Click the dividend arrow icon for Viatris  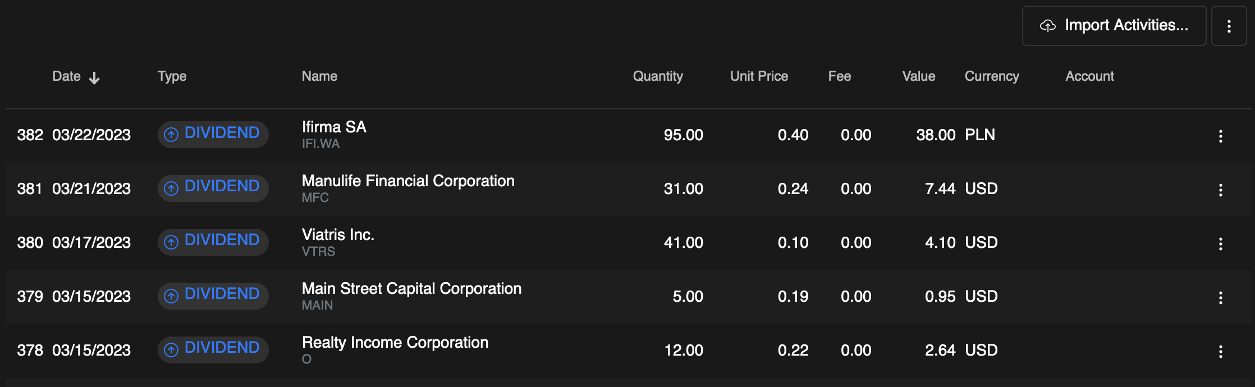click(171, 242)
